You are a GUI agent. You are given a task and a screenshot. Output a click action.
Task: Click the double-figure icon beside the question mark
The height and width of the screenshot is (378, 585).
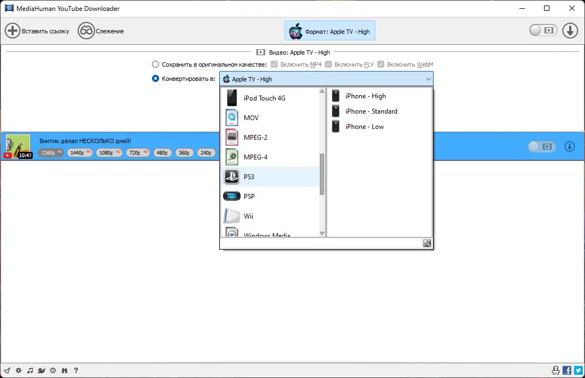click(x=65, y=370)
